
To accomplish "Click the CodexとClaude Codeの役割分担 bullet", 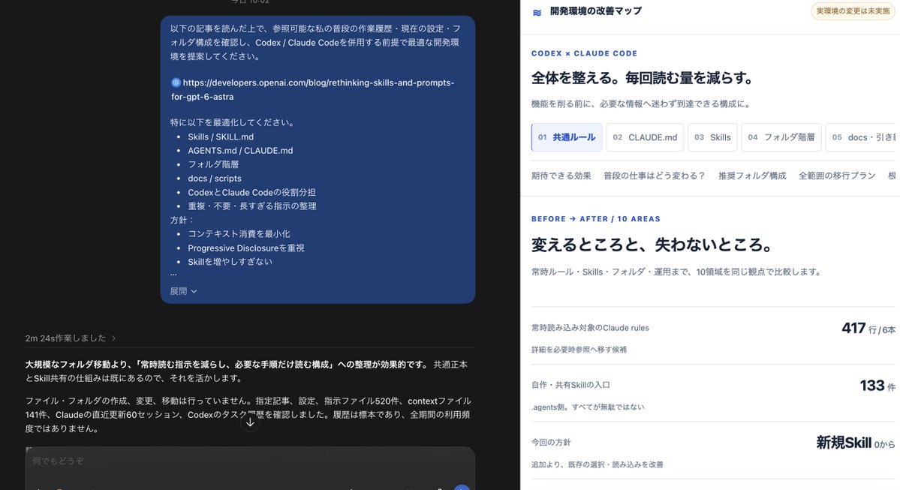I will [x=251, y=192].
